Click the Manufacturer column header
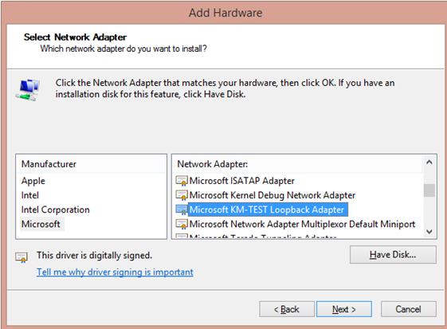Screen dimensions: 447x329 click(x=91, y=164)
